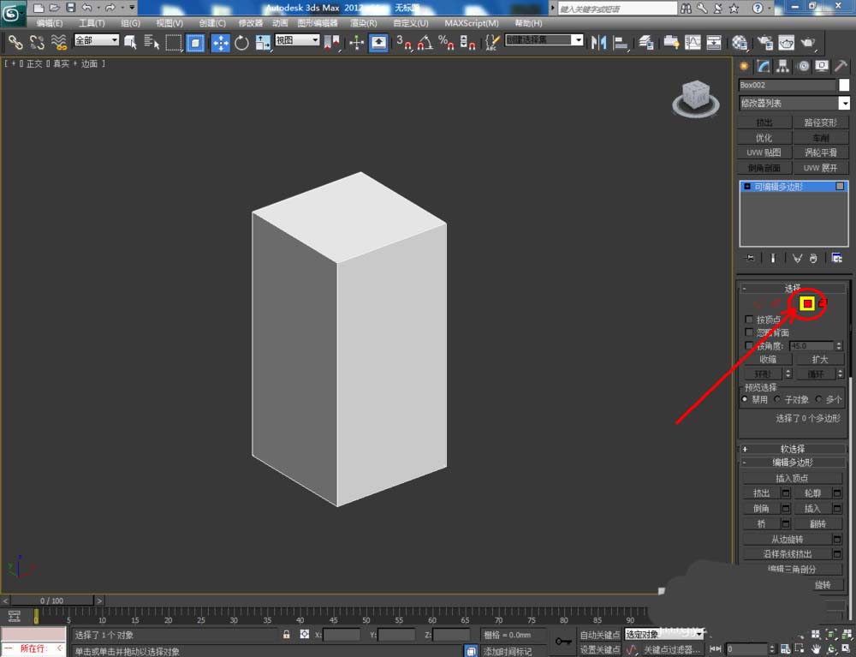Expand the 软选择 rollout
The image size is (856, 657).
[793, 449]
